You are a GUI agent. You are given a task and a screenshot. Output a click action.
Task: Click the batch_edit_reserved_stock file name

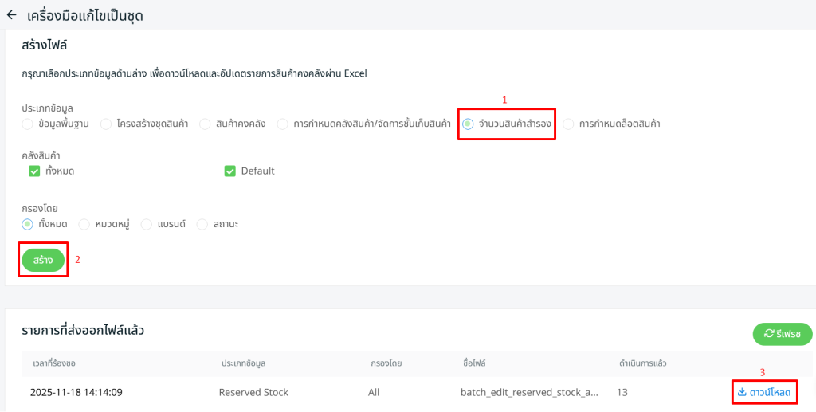(x=529, y=392)
